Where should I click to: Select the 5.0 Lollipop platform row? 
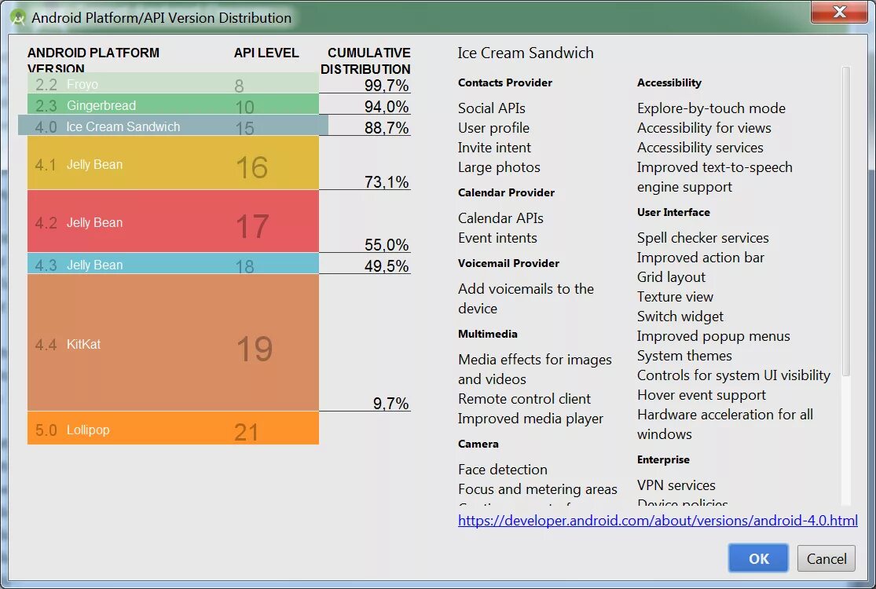pyautogui.click(x=173, y=428)
